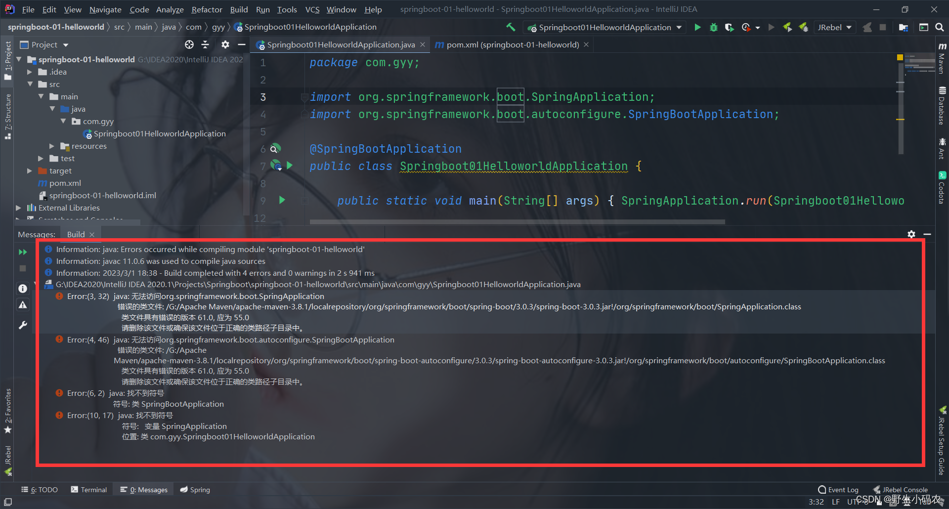
Task: Rerun build with double green arrows
Action: [23, 252]
